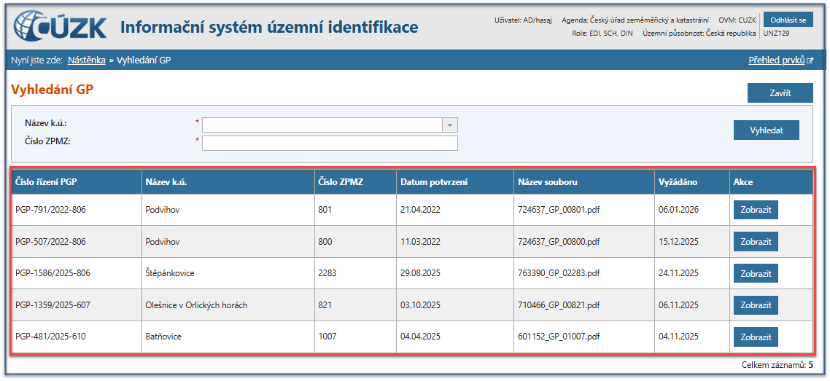Open the Název k.ú. dropdown arrow
Screen dimensions: 830x381
click(450, 125)
